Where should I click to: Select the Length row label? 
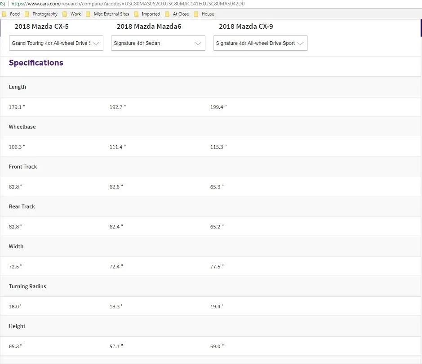[x=18, y=87]
